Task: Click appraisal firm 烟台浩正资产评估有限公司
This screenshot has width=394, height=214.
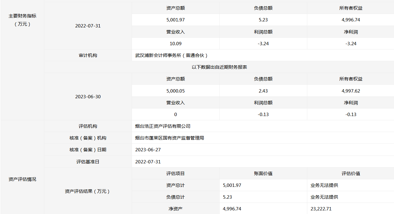Action: click(x=163, y=126)
